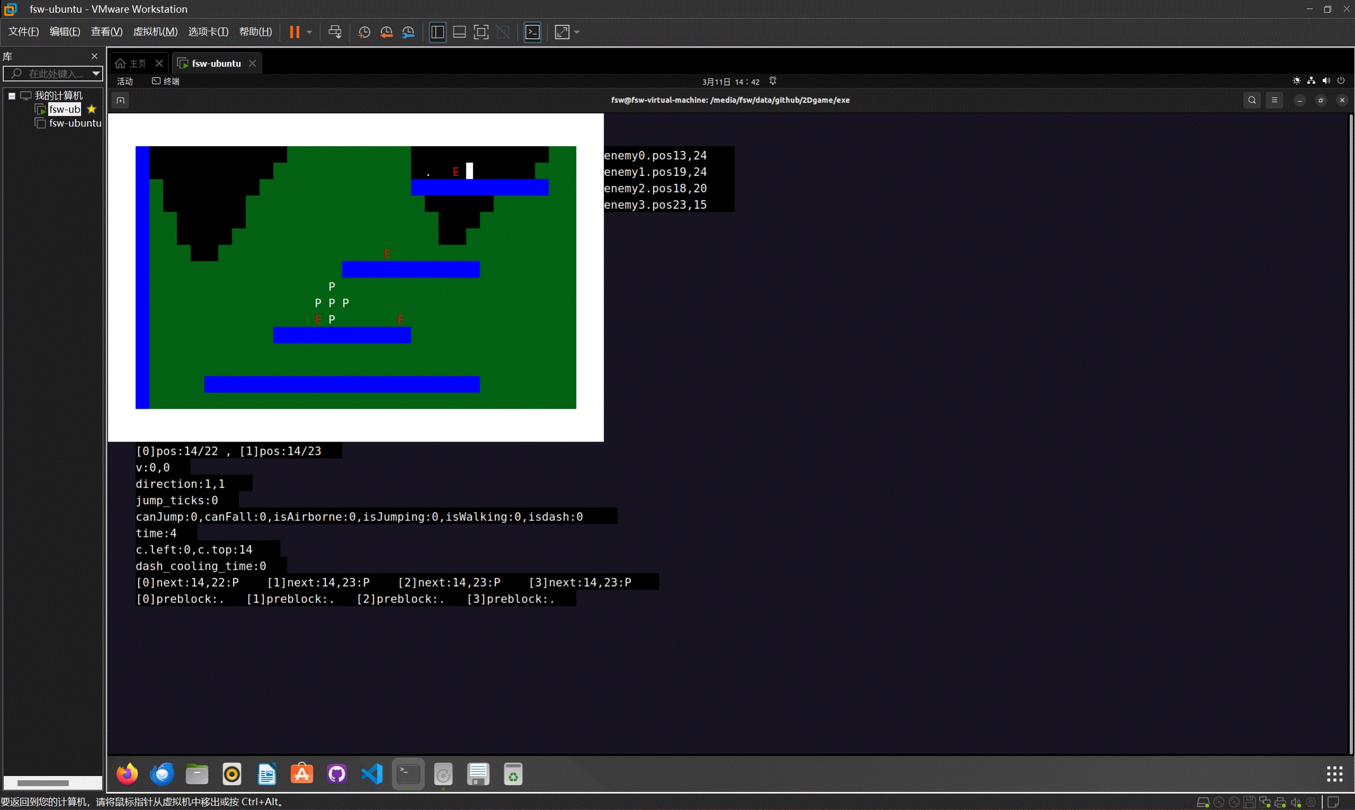Click the network adapter status icon
The width and height of the screenshot is (1355, 810).
[x=1265, y=803]
